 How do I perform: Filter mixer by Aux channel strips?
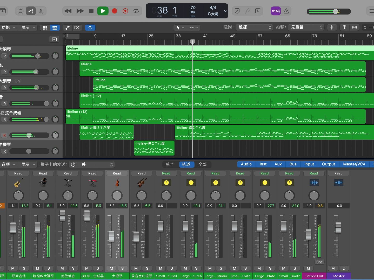[x=278, y=164]
